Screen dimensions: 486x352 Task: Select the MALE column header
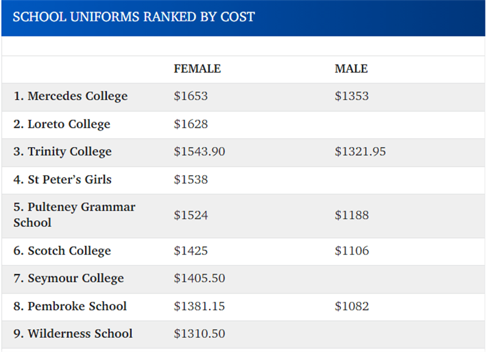pyautogui.click(x=351, y=69)
